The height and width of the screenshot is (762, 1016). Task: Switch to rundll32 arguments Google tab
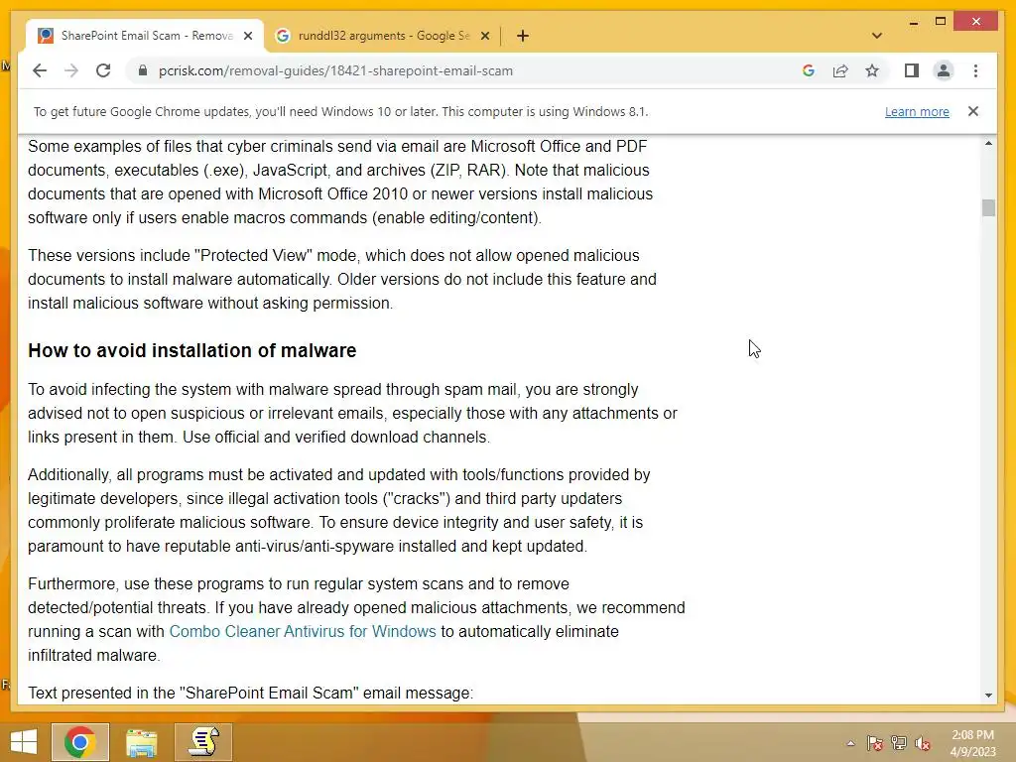click(x=383, y=36)
